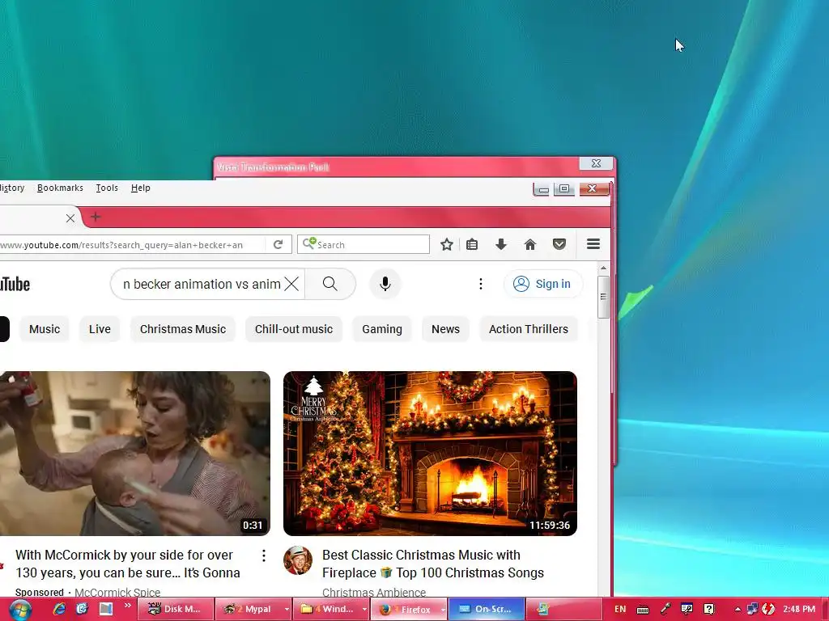Click the EN language indicator
829x621 pixels.
click(620, 610)
